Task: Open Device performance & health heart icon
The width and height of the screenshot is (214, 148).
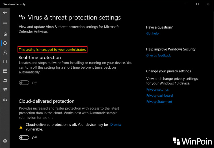Action: point(5,90)
